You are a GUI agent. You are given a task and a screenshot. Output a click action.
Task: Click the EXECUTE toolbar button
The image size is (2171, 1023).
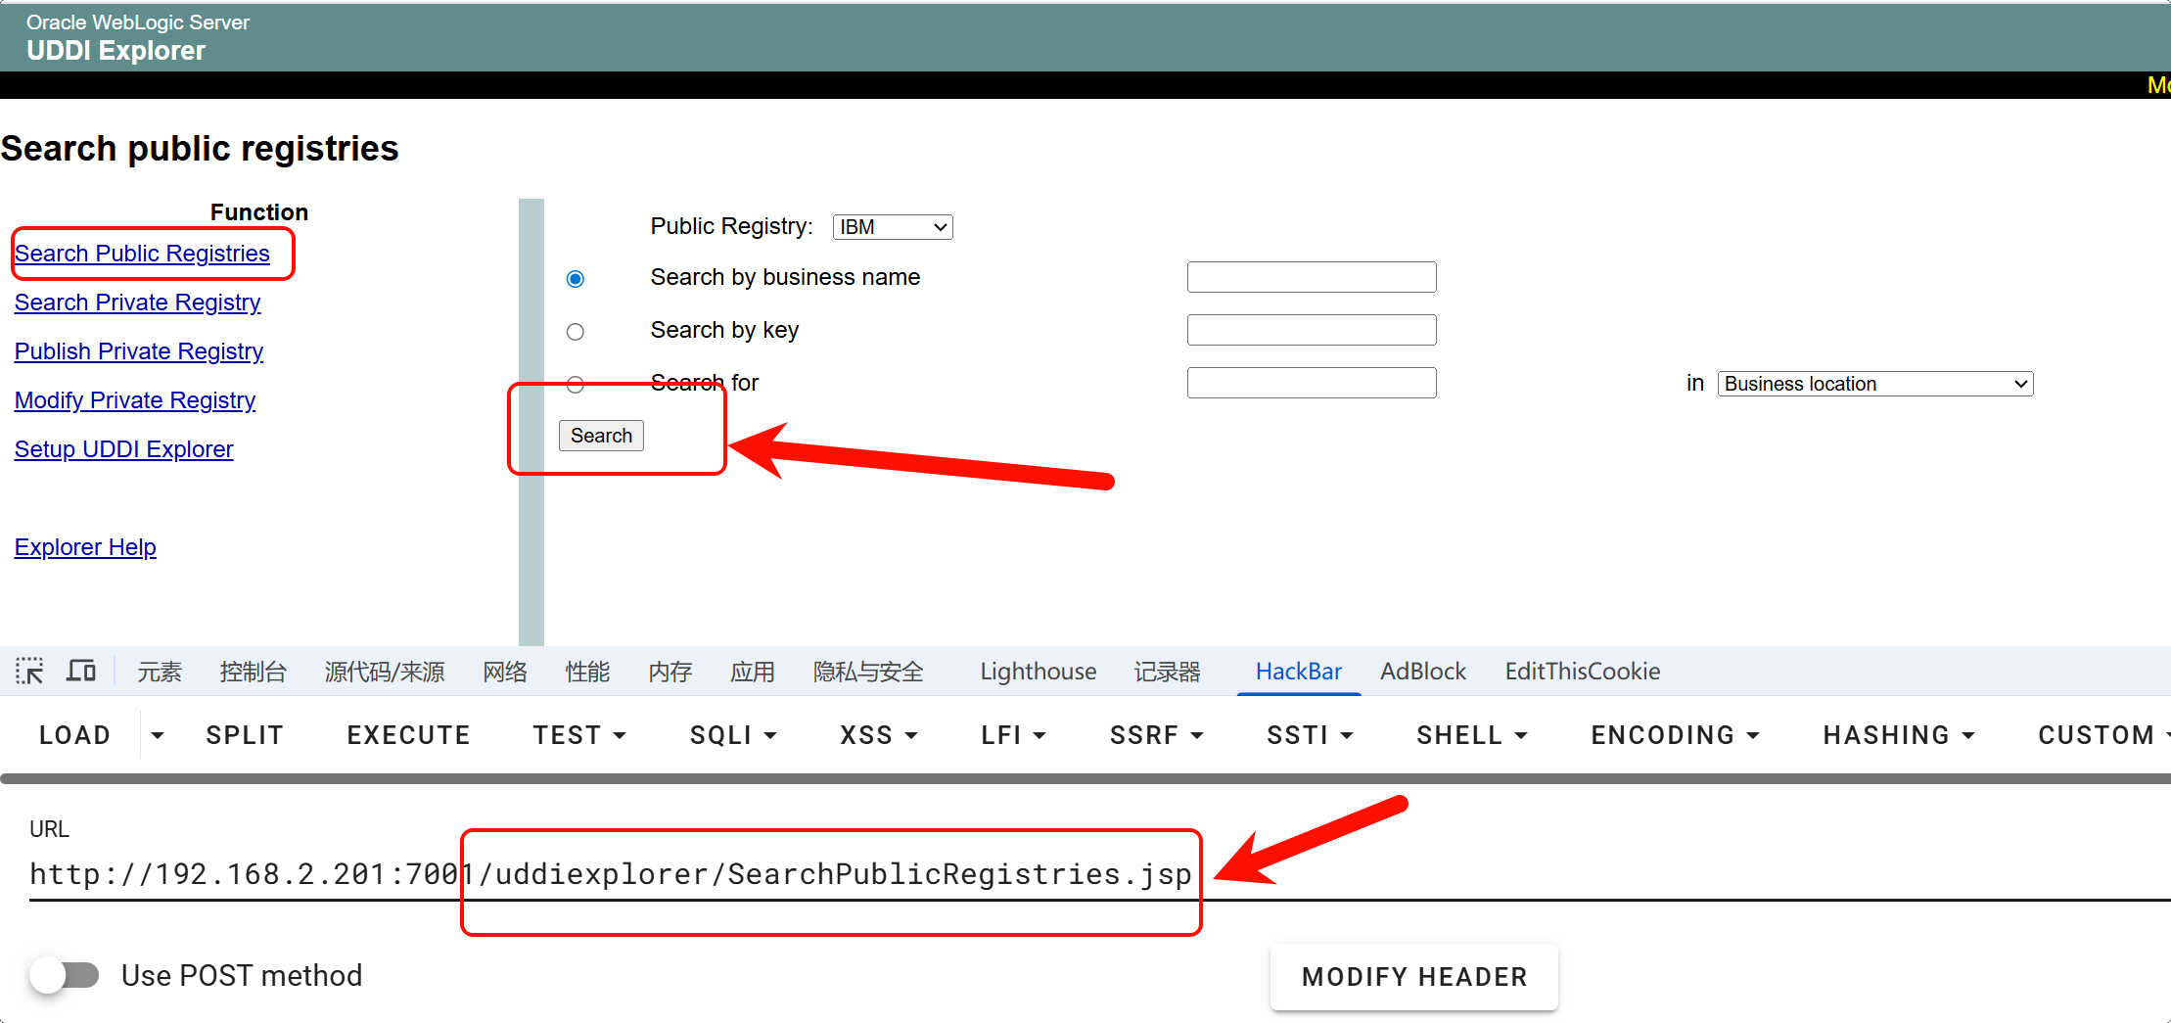[408, 735]
